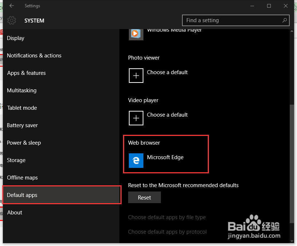This screenshot has height=246, width=297.
Task: Click the plus icon under Photo viewer
Action: point(136,76)
